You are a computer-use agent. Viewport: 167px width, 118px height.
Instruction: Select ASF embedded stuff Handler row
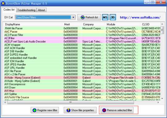click(82, 58)
